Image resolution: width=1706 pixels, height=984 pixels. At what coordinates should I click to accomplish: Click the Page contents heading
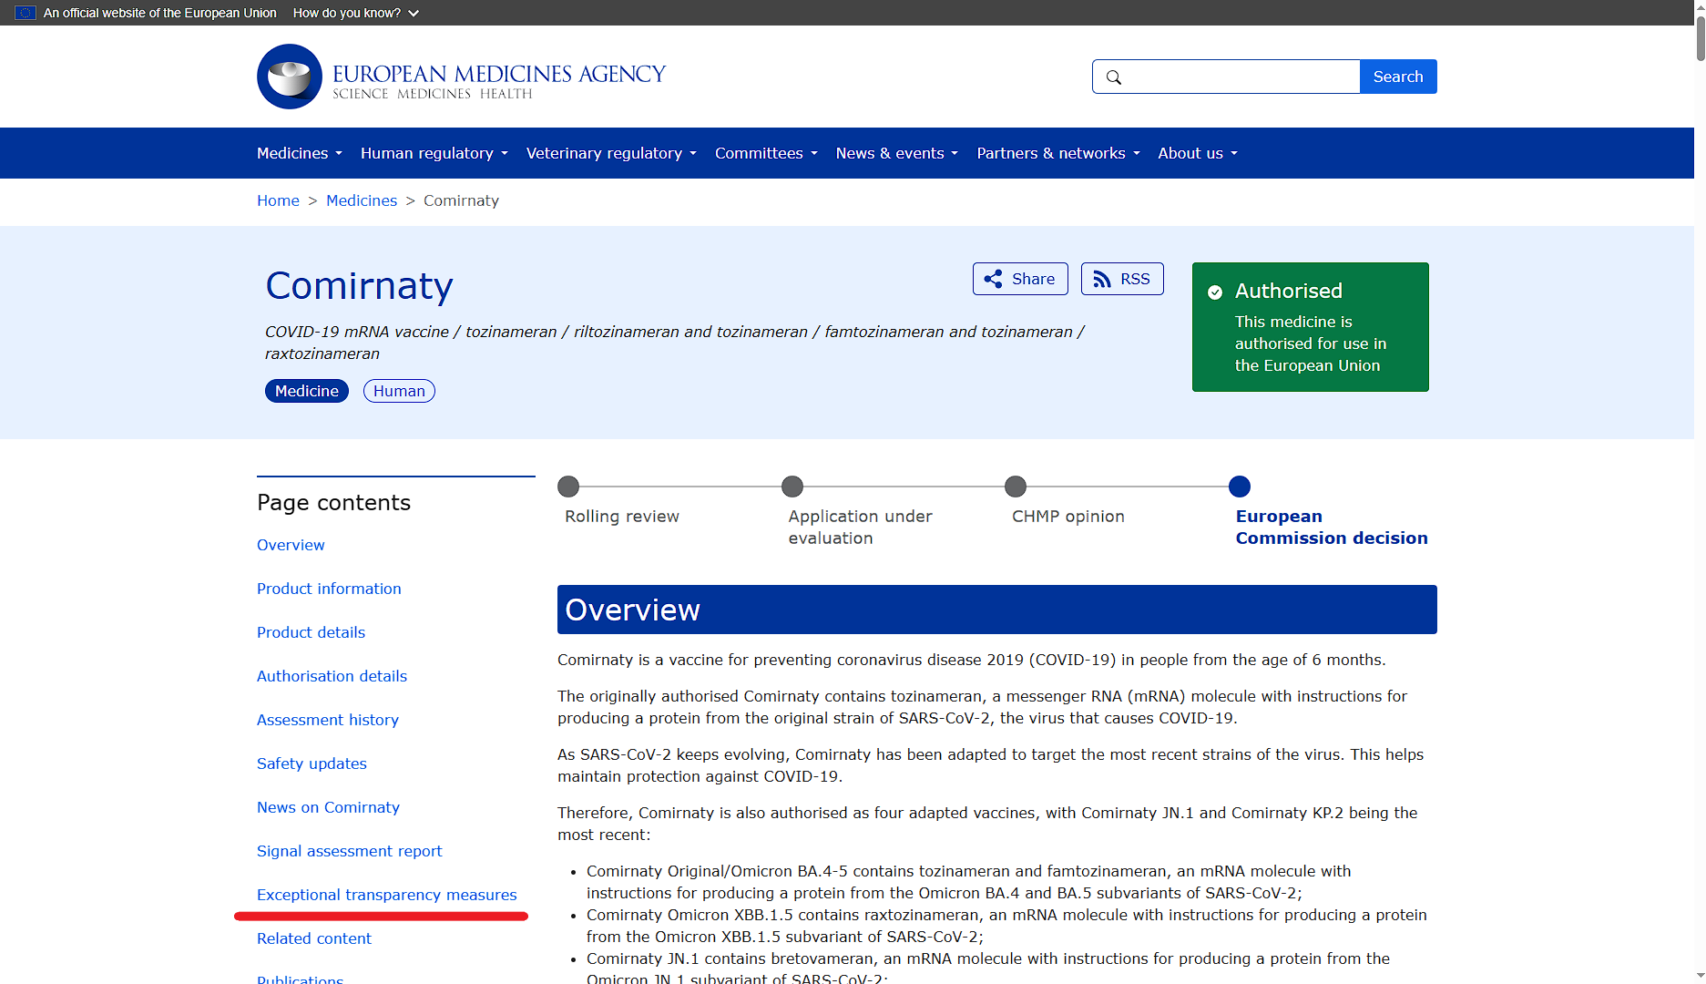coord(333,503)
